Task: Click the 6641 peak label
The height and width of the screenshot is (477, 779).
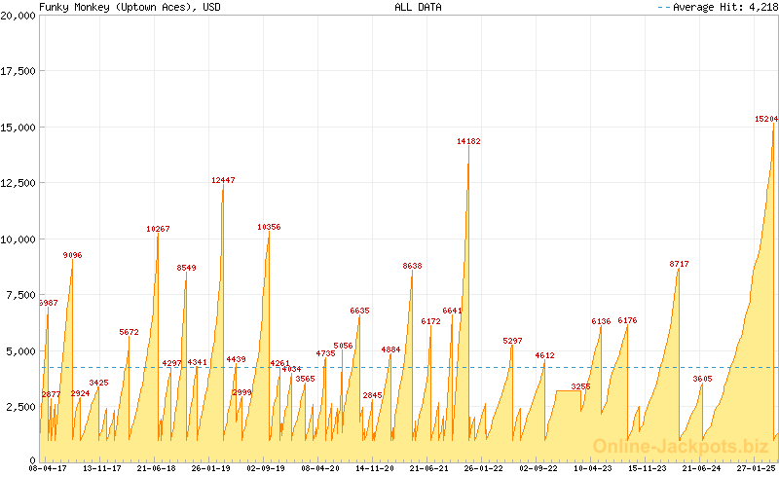Action: click(x=452, y=311)
